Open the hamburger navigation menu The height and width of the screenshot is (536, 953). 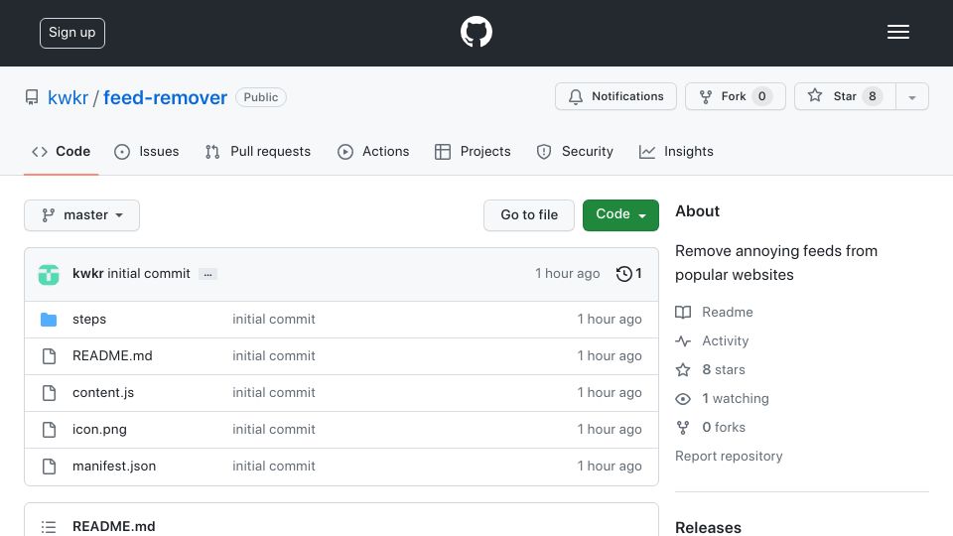[897, 32]
